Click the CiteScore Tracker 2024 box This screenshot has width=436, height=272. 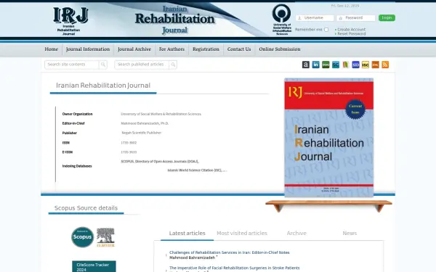(94, 267)
